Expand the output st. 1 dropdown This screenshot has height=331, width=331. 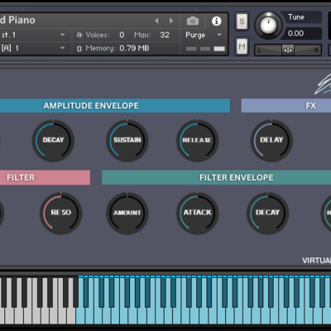[62, 35]
